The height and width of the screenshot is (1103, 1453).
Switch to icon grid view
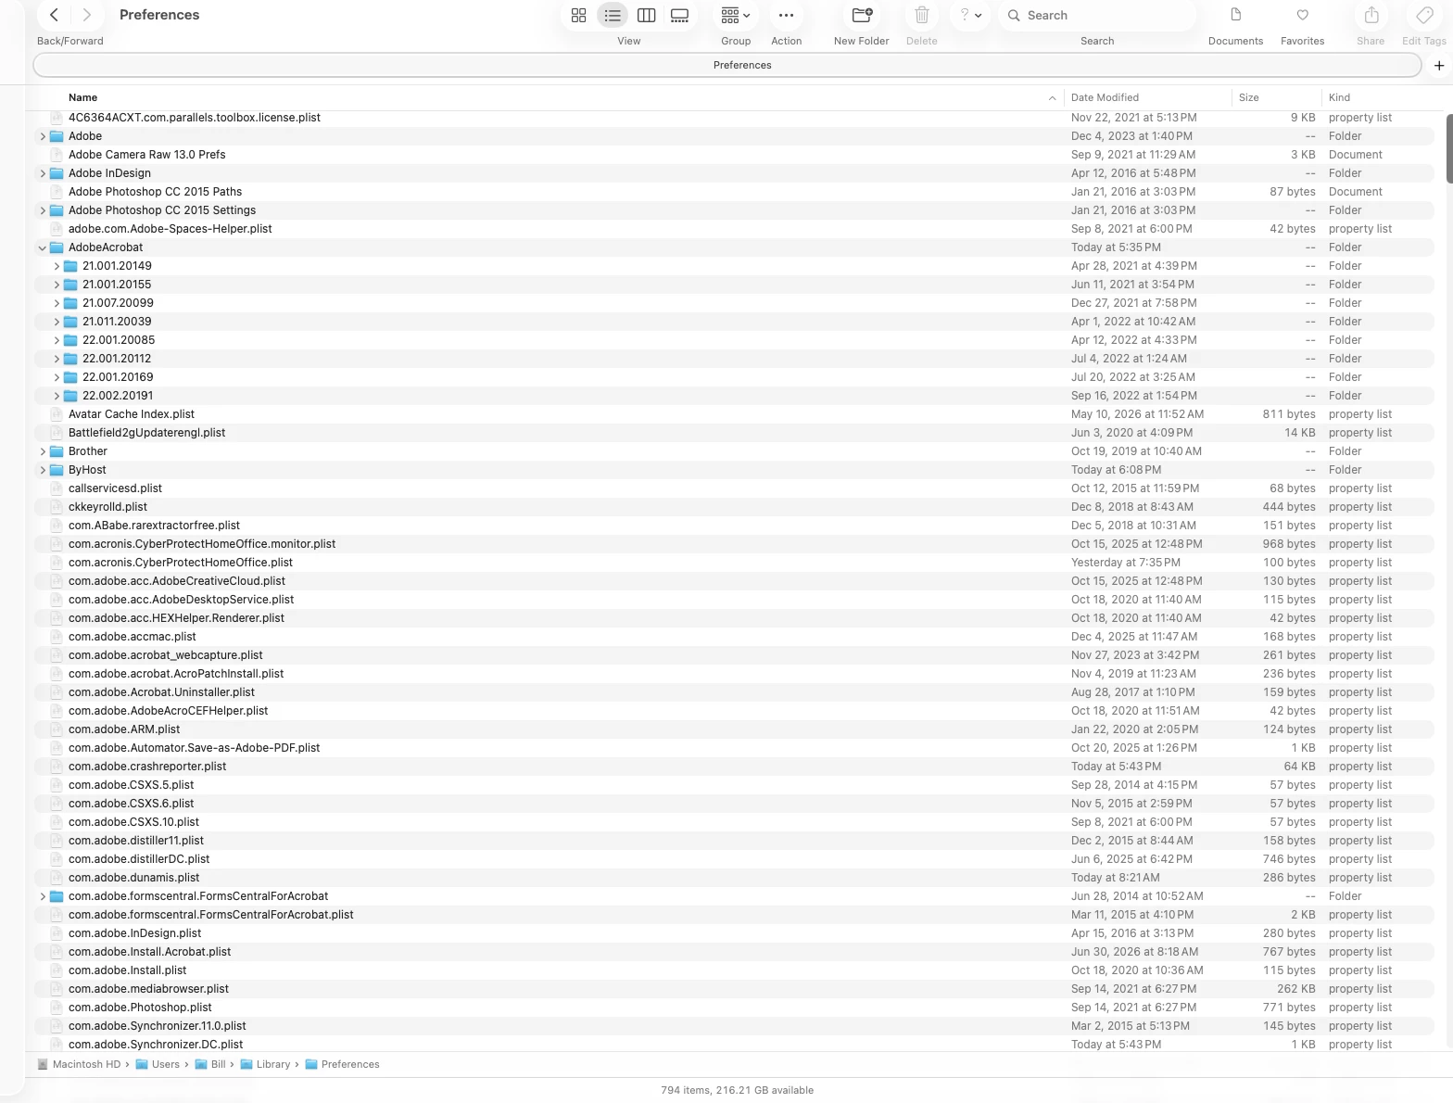pyautogui.click(x=579, y=15)
